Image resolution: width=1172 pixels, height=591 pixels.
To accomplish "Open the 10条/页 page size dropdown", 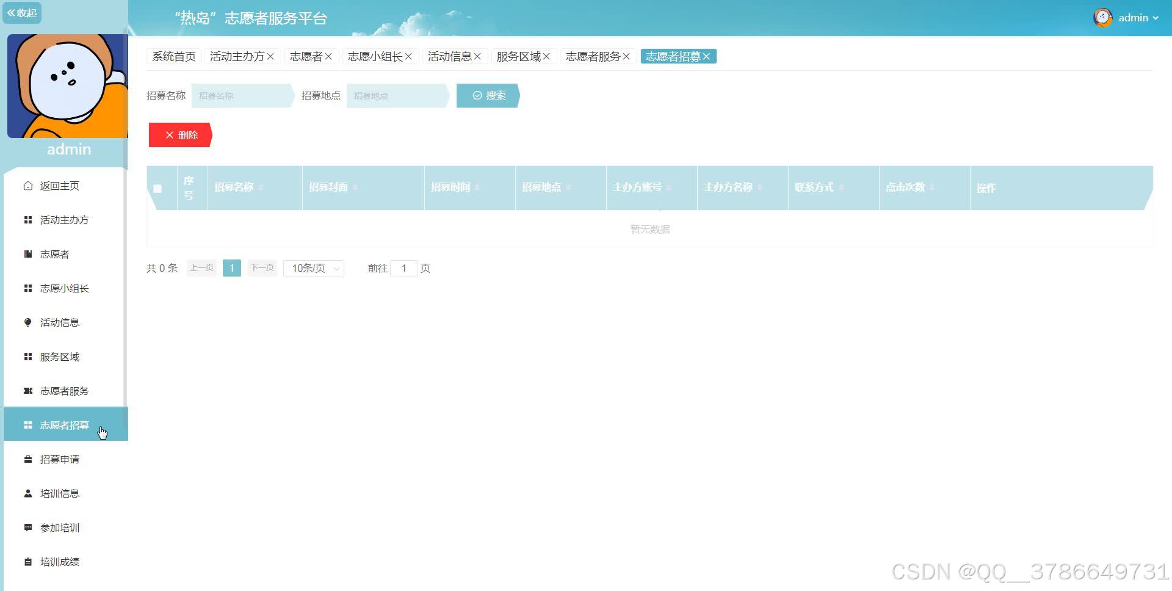I will [313, 268].
